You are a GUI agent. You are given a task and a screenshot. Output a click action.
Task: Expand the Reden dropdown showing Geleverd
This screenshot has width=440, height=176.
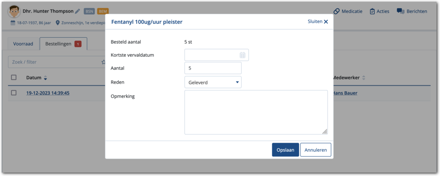213,82
